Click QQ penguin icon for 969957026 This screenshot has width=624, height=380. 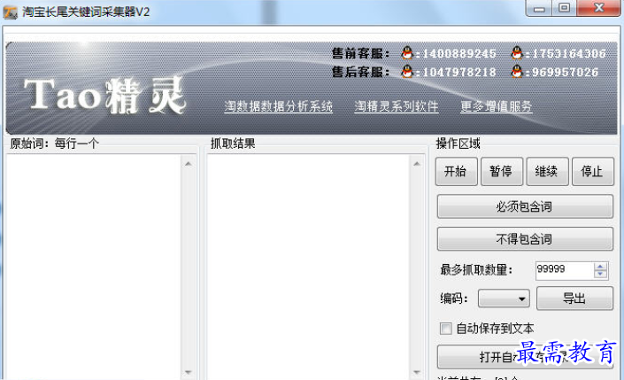pos(517,72)
